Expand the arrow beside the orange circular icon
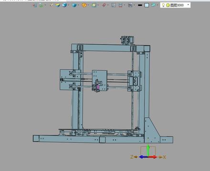The width and height of the screenshot is (210, 171). (88, 5)
